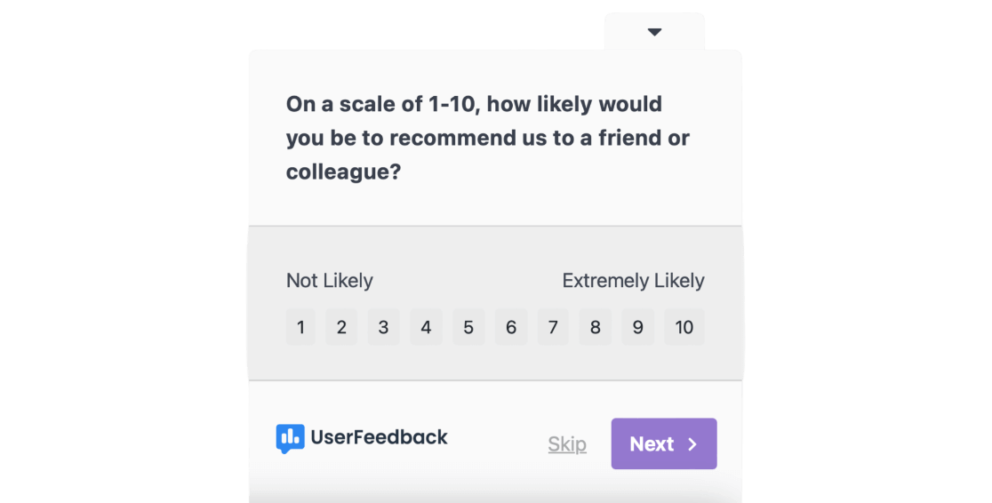Select rating 7 on the scale
This screenshot has height=503, width=992.
click(553, 327)
